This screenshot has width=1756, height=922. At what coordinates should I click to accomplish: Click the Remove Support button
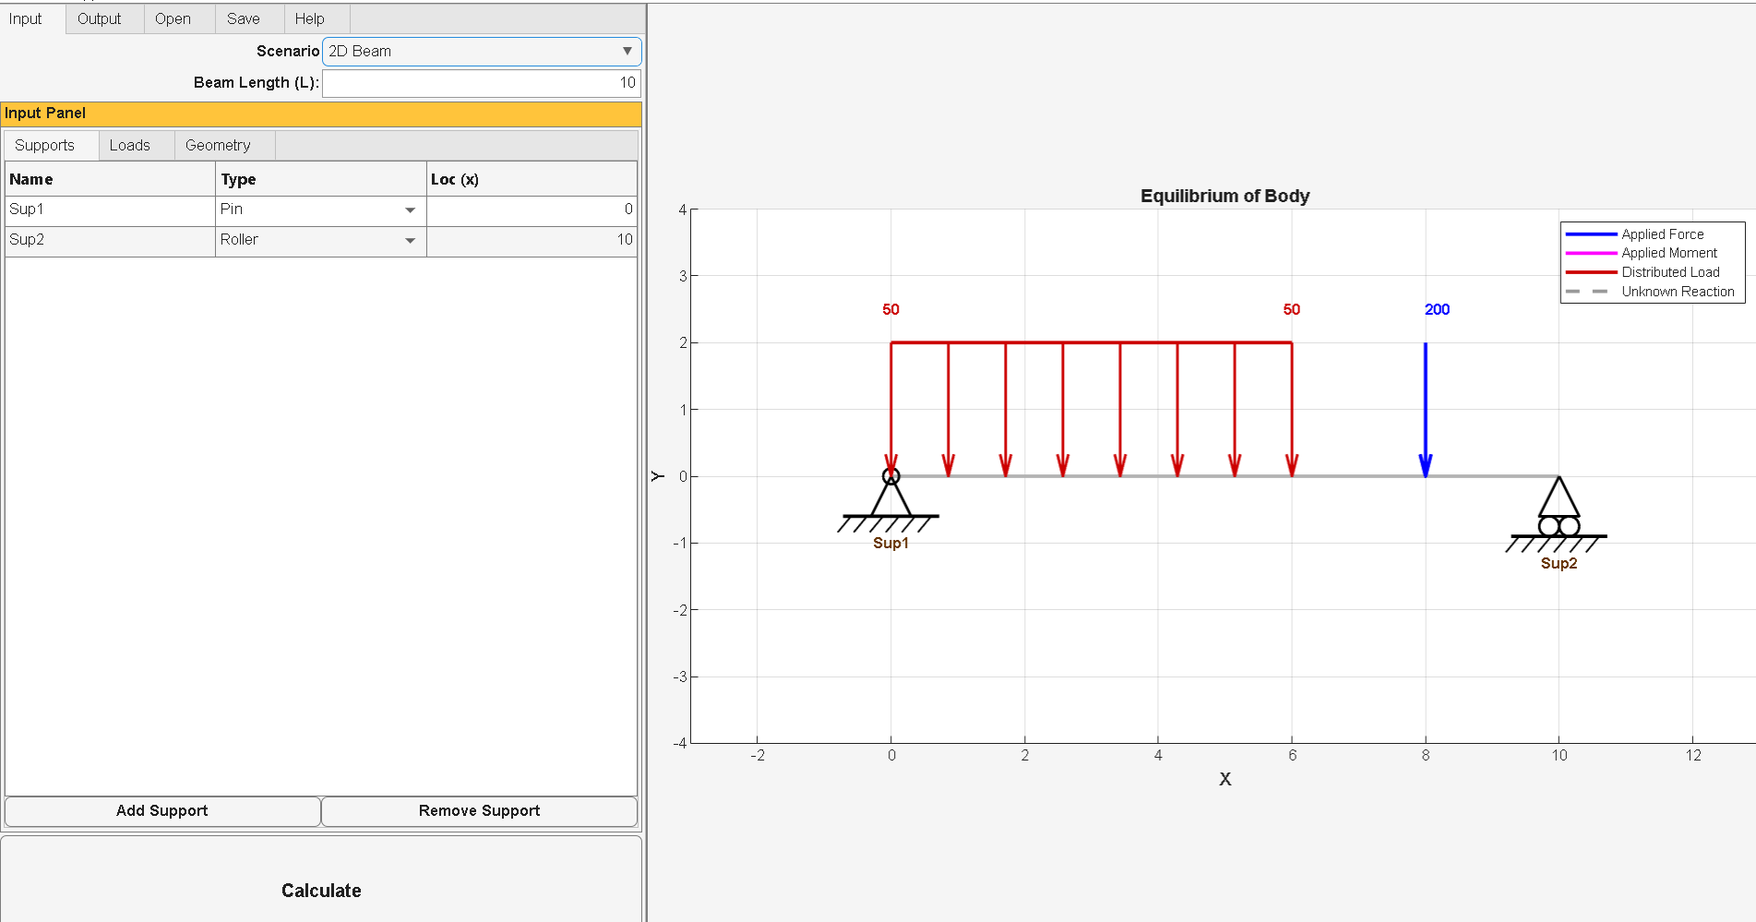[479, 811]
